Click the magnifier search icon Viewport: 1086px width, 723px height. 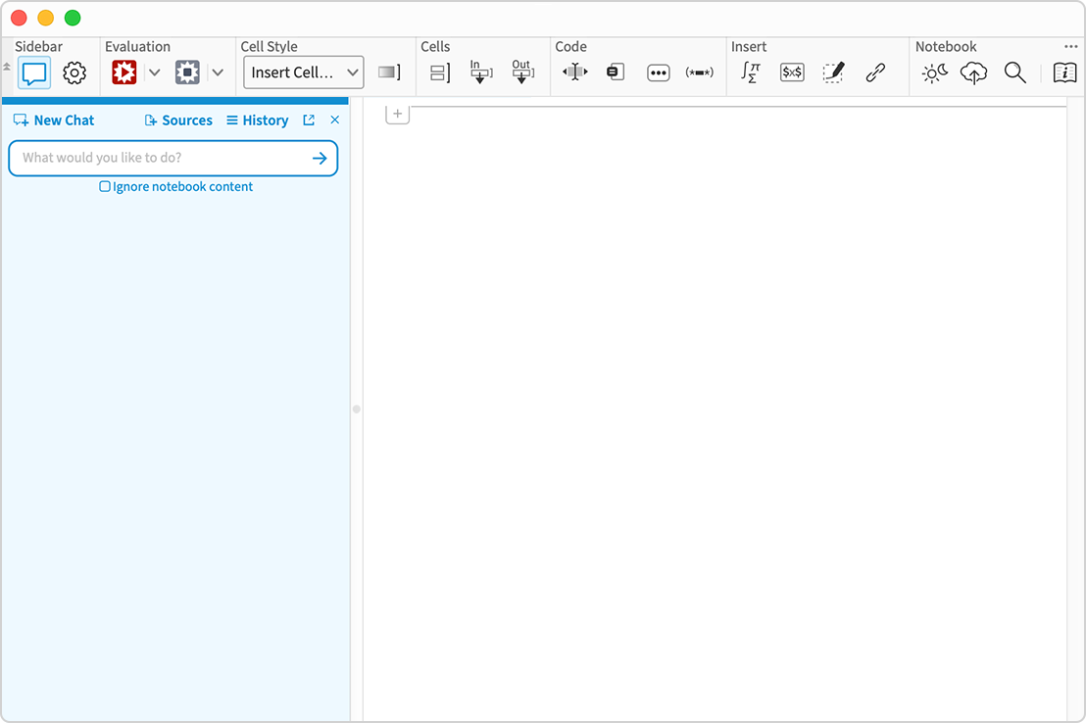[x=1014, y=72]
